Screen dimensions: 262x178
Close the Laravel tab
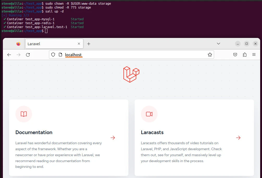click(79, 44)
